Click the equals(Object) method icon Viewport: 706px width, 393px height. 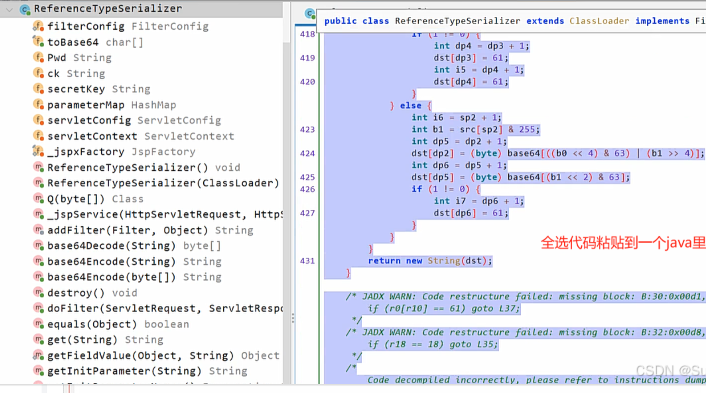38,324
